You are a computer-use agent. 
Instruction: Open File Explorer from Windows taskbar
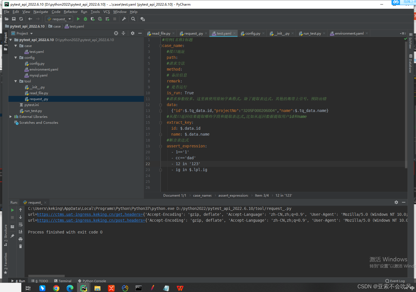[98, 288]
